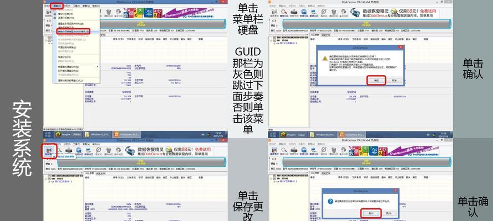Click Format icon in the save-tooltip window
This screenshot has width=493, height=221.
98,151
